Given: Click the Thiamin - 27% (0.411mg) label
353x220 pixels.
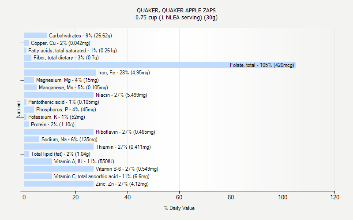Looking at the screenshot, I should tap(123, 147).
